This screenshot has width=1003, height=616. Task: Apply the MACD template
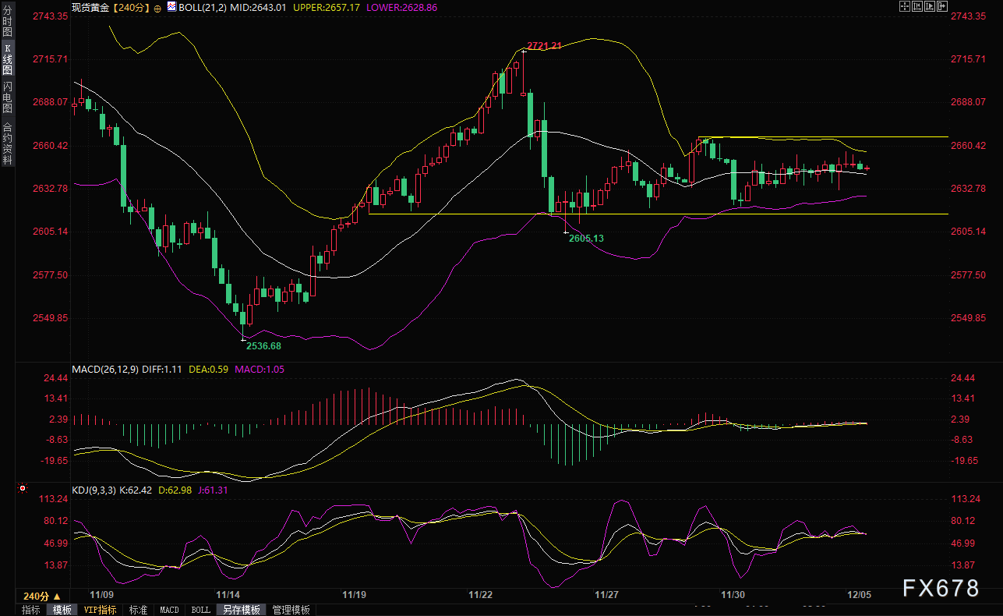pos(169,610)
